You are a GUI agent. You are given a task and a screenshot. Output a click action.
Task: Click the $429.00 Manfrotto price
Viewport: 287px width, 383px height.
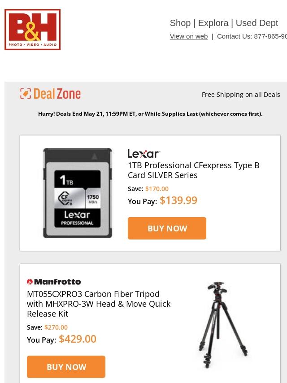pos(78,339)
